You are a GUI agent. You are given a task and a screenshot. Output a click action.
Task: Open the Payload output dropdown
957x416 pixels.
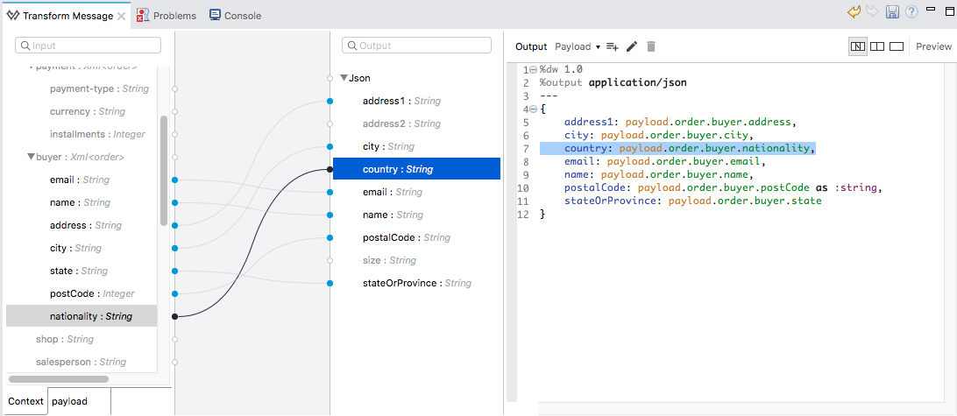(578, 46)
